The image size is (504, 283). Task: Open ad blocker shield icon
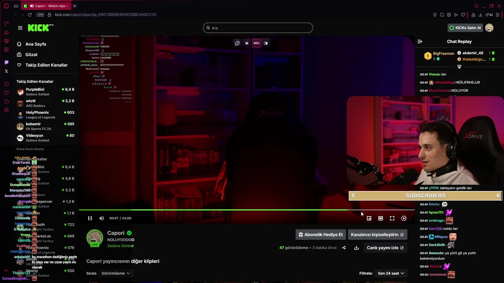click(449, 15)
